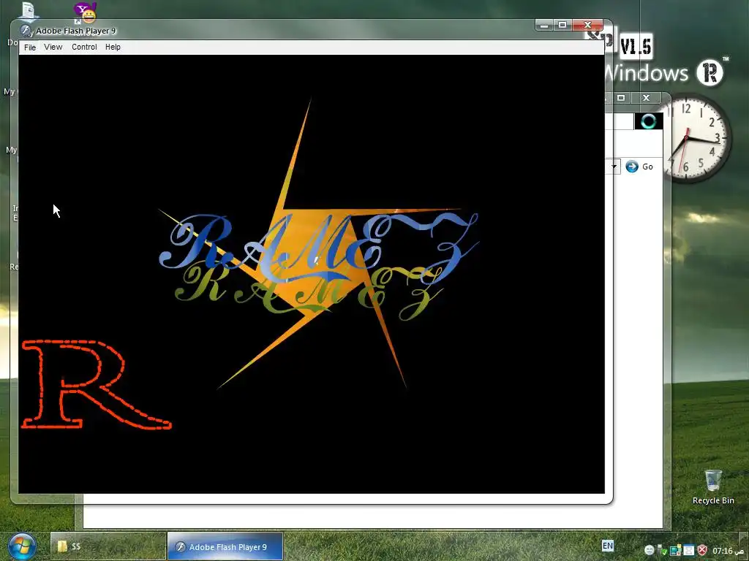This screenshot has width=749, height=561.
Task: Click the Windows Start orb
Action: tap(22, 546)
